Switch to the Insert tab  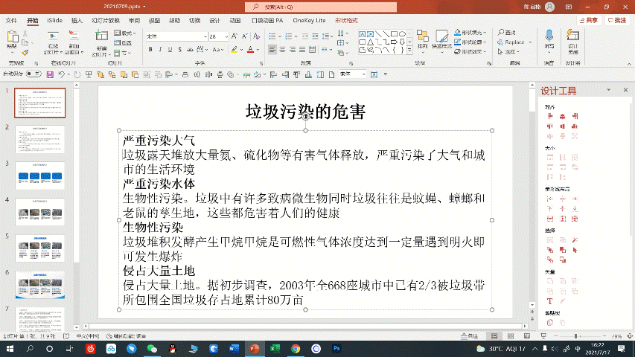[77, 20]
